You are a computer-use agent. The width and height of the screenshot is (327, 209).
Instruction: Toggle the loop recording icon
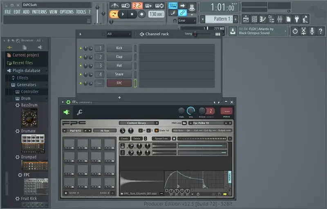(x=159, y=6)
